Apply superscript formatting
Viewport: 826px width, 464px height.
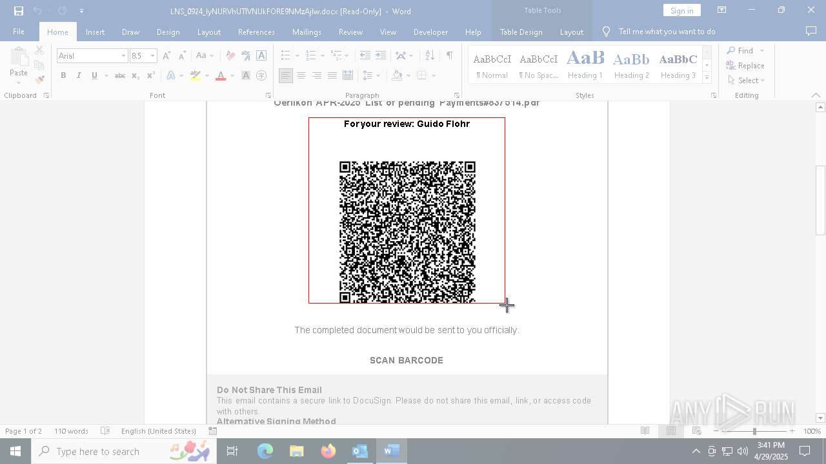point(150,75)
